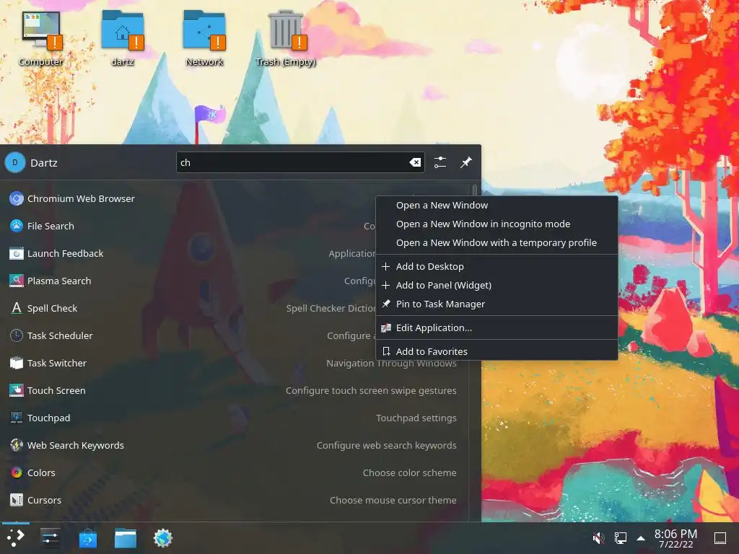This screenshot has width=739, height=554.
Task: Click the Touch Screen icon
Action: [17, 390]
